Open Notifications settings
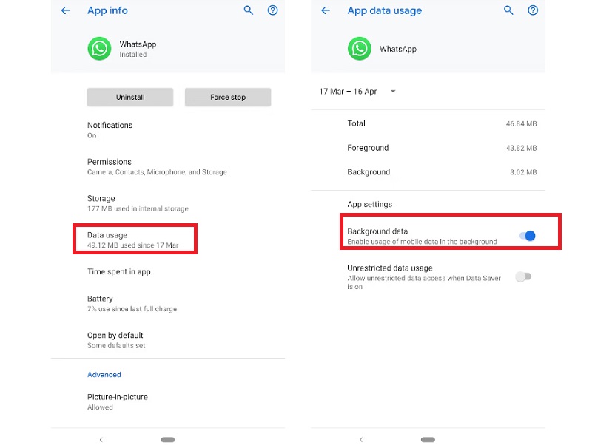This screenshot has height=445, width=592. click(110, 130)
